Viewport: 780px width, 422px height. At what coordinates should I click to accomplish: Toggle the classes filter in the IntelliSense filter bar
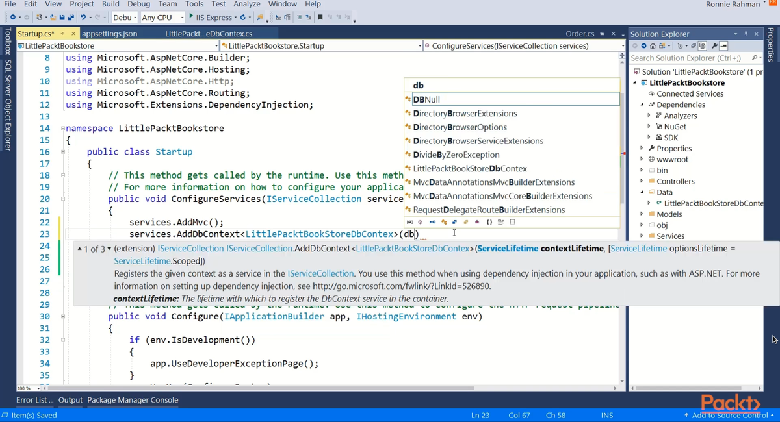pyautogui.click(x=444, y=222)
